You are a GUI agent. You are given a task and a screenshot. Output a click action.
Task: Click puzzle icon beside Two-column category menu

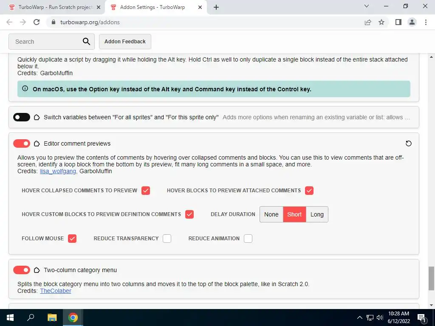coord(37,270)
